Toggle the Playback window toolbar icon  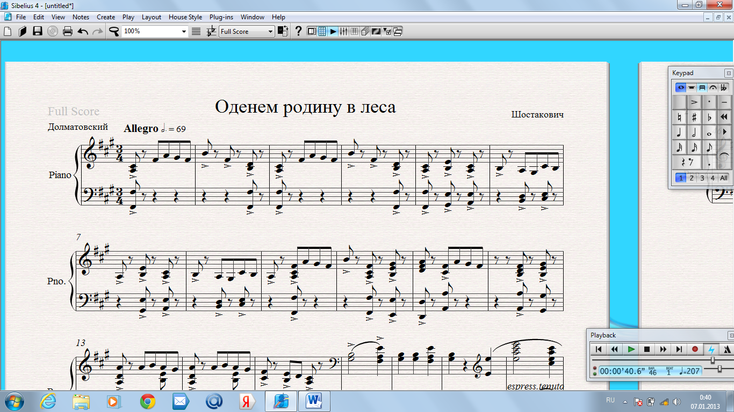[333, 31]
